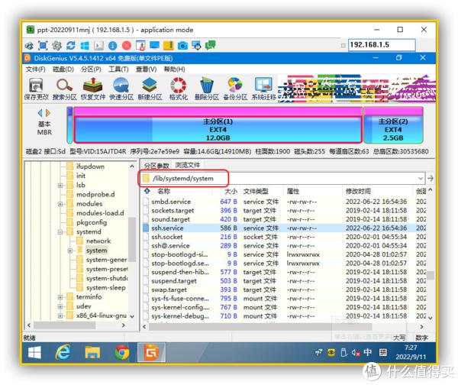This screenshot has width=458, height=385.
Task: Select the swap.target file
Action: pos(169,290)
